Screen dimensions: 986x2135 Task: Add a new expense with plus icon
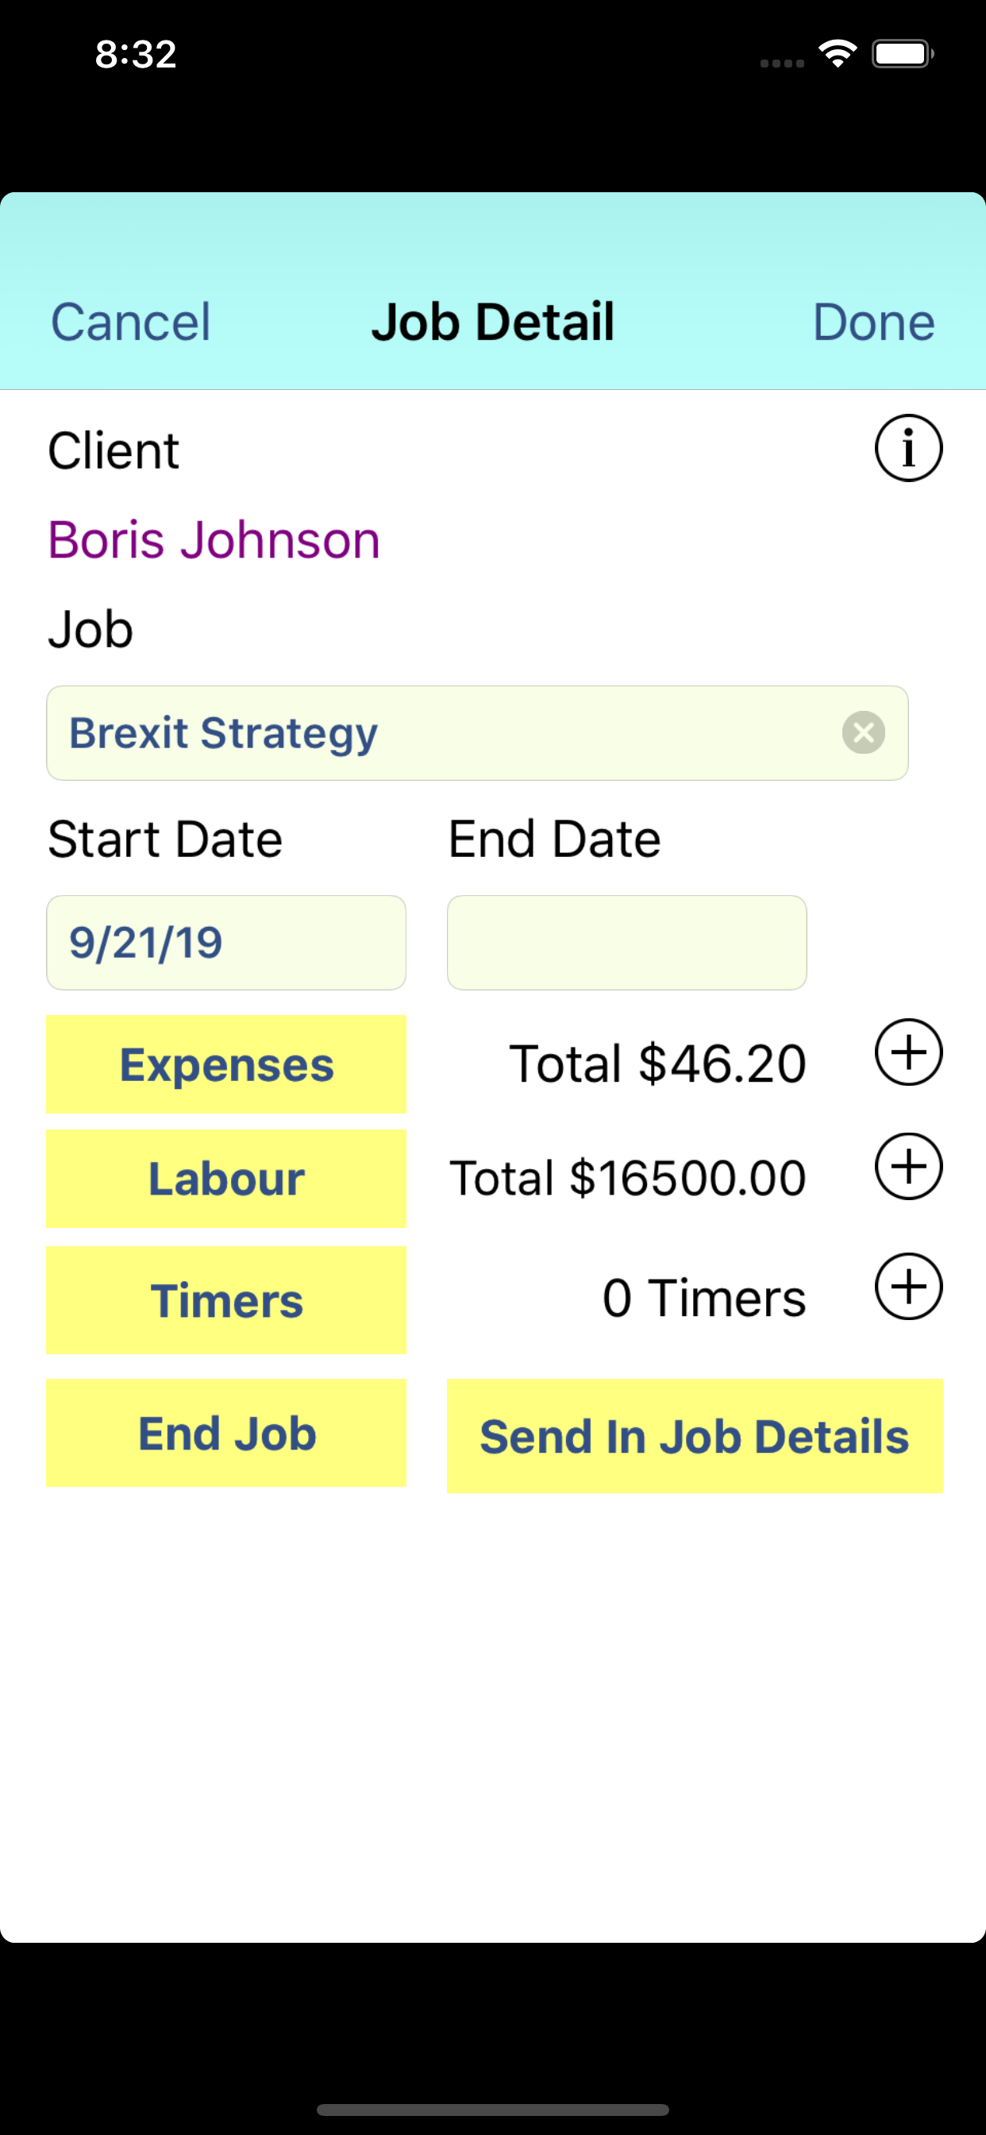(908, 1052)
